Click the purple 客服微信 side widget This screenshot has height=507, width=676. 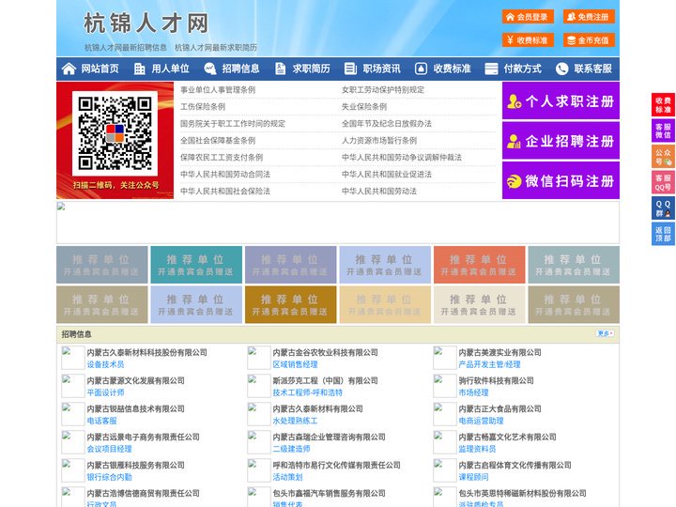click(x=663, y=131)
